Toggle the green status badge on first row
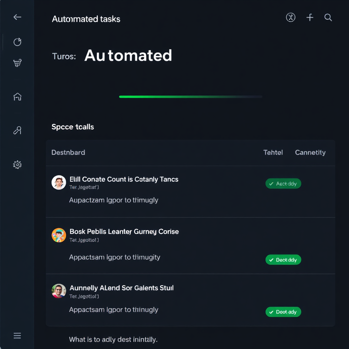Image resolution: width=349 pixels, height=349 pixels. pos(283,184)
